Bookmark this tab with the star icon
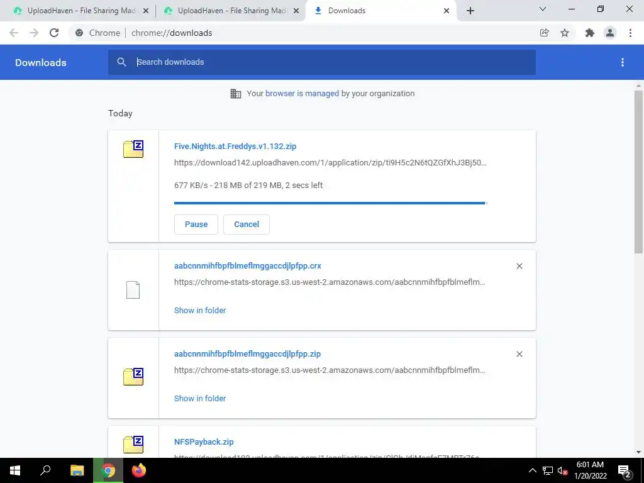The width and height of the screenshot is (644, 483). point(565,33)
